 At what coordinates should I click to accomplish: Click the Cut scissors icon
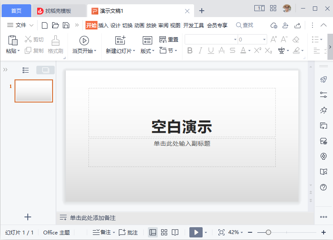pyautogui.click(x=28, y=39)
